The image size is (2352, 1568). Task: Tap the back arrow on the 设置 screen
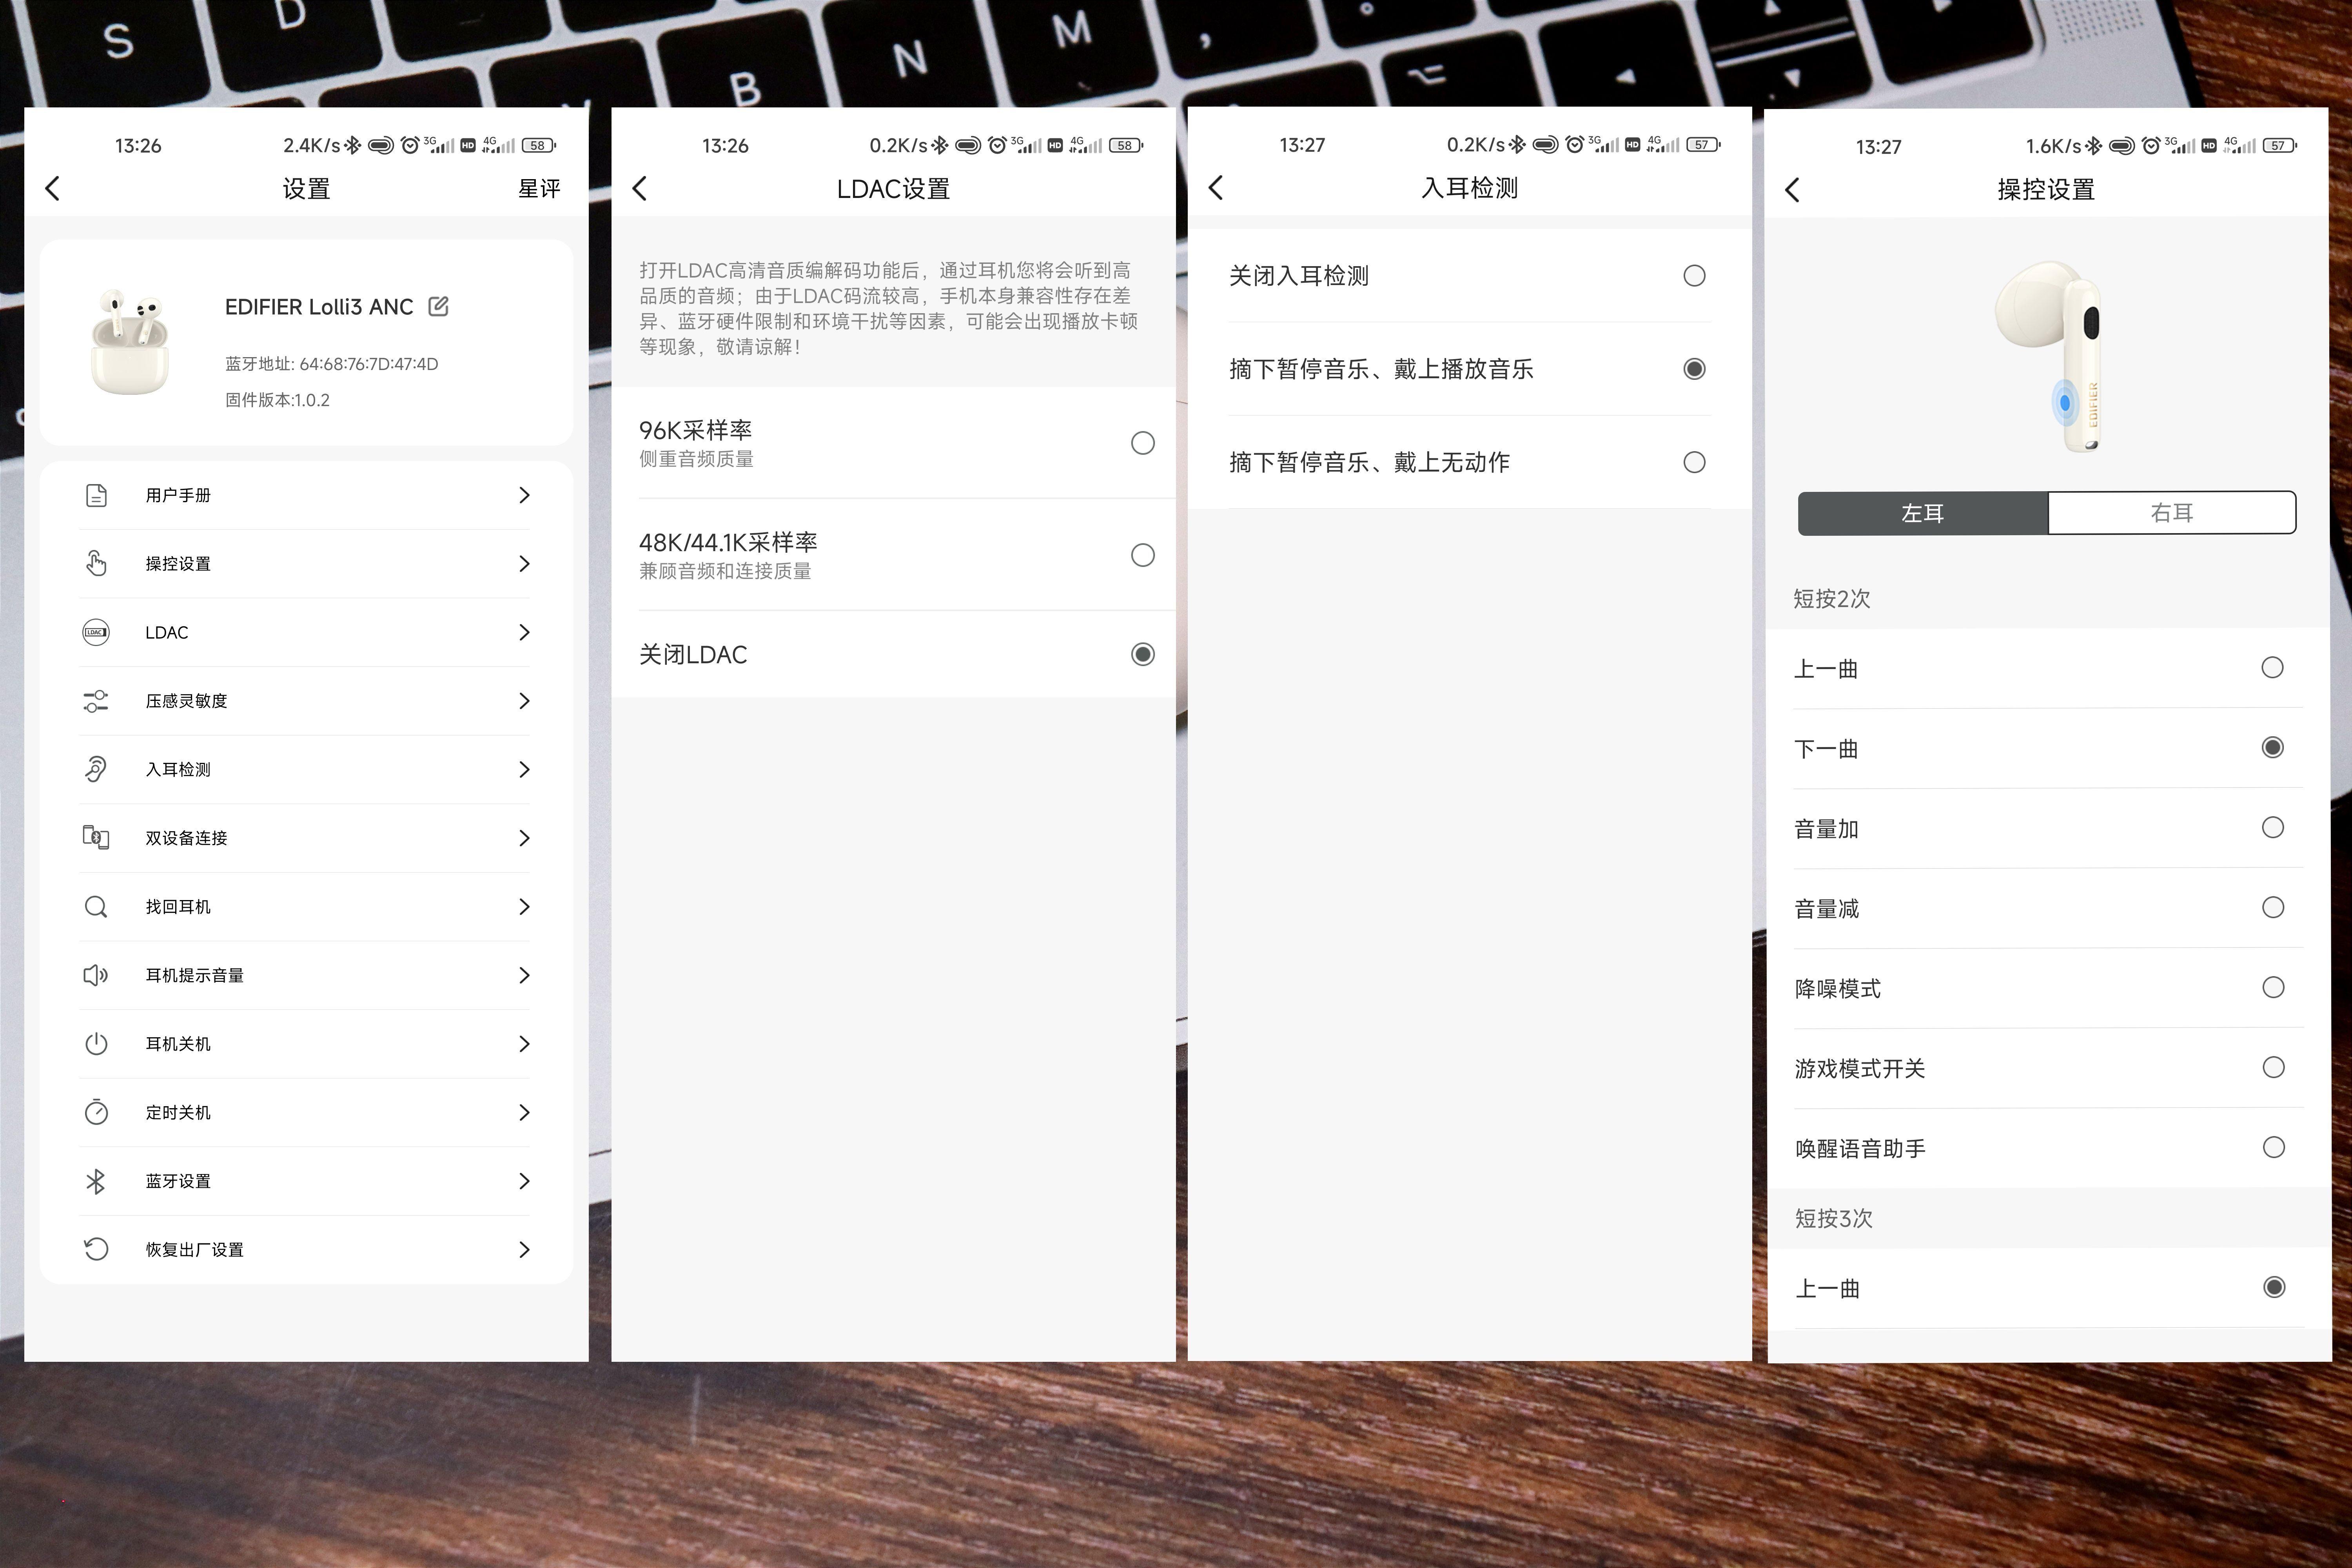click(53, 188)
